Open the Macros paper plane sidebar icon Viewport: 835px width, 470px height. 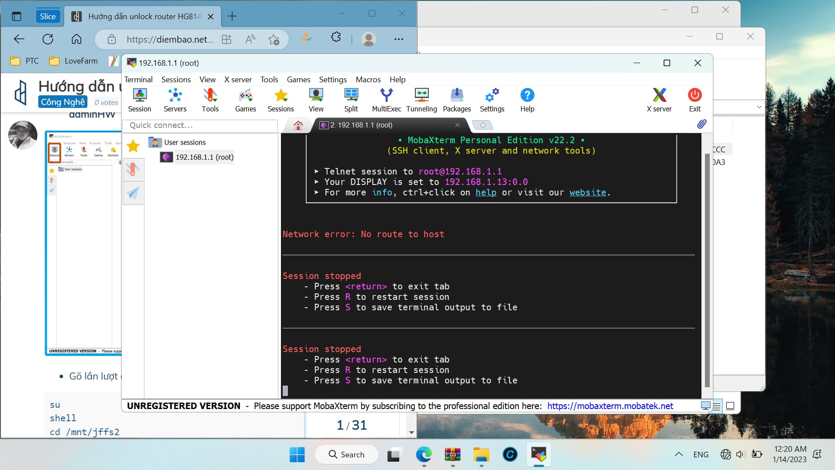133,193
